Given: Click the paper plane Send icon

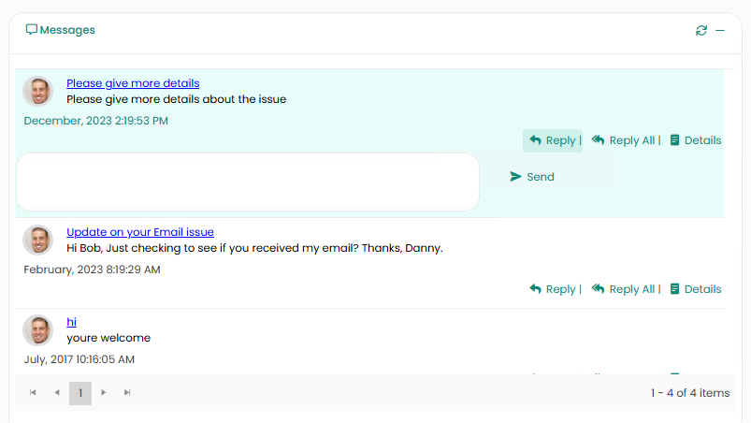Looking at the screenshot, I should (x=515, y=177).
